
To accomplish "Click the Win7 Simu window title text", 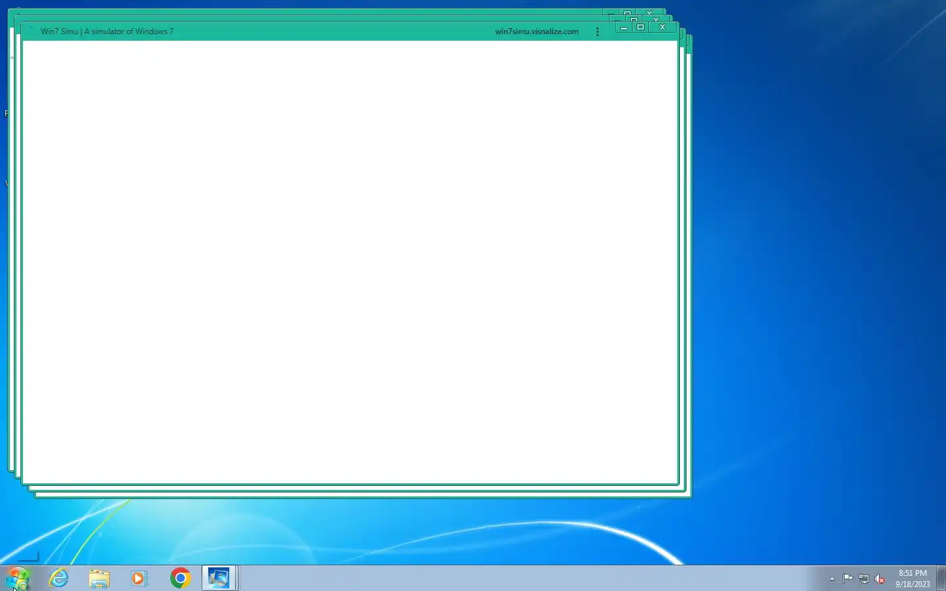I will pos(107,32).
